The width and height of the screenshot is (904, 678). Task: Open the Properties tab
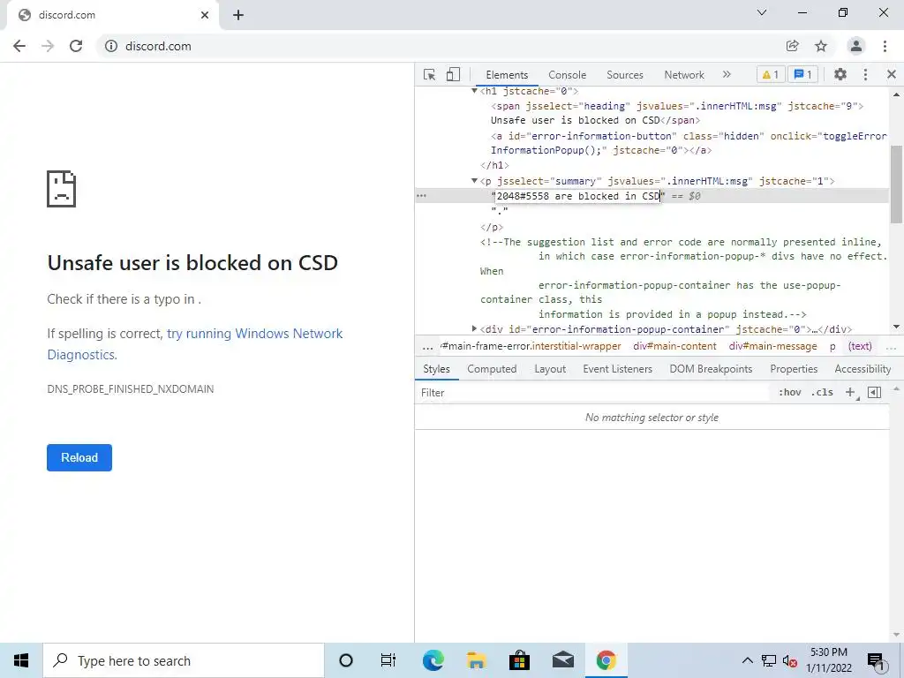pos(794,369)
